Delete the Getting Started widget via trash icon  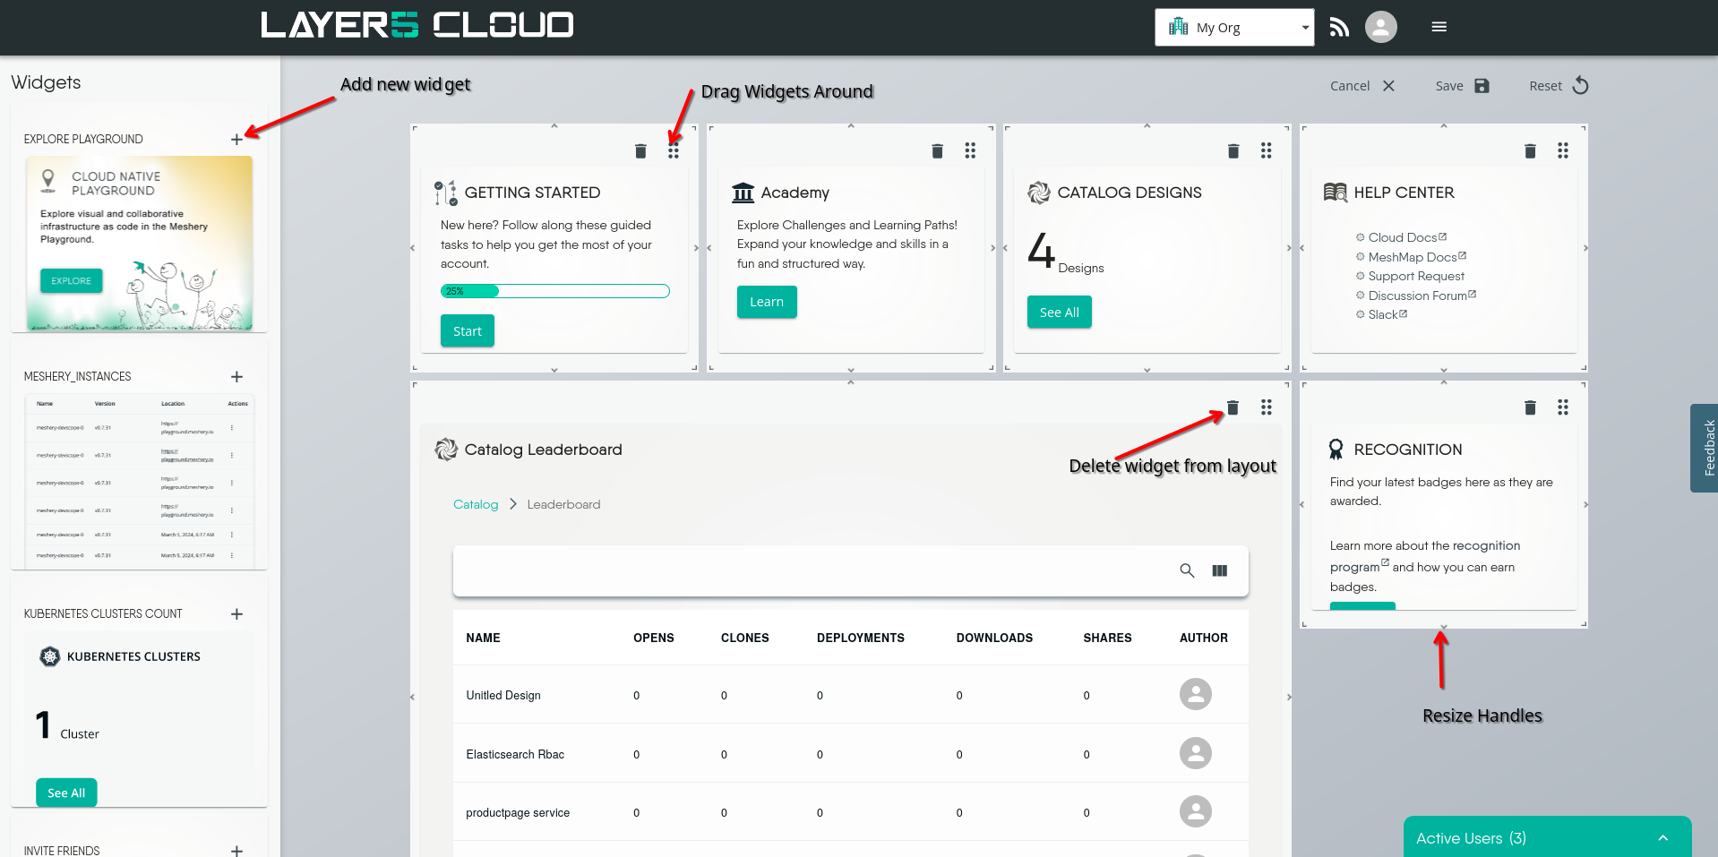(x=640, y=150)
